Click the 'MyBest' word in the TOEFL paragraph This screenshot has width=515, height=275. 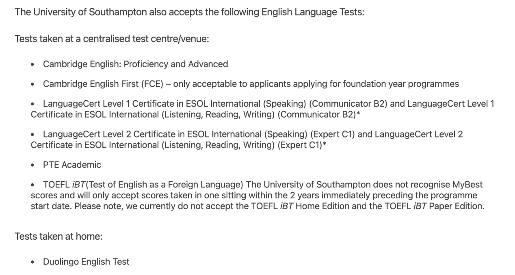click(x=467, y=185)
